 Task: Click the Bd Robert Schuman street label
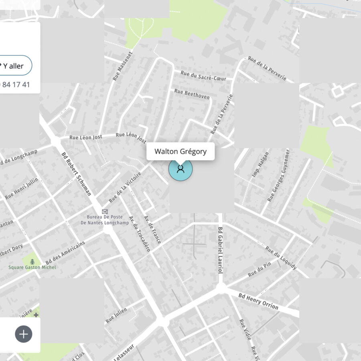(x=76, y=174)
